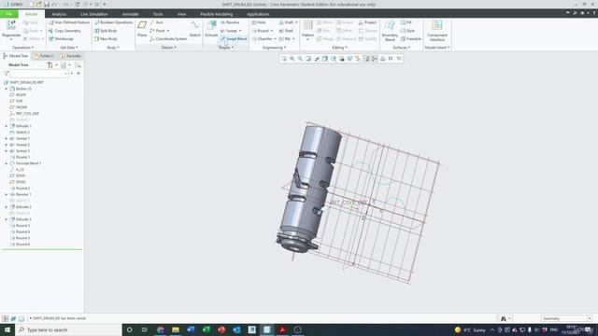Click Copy Geometry
The width and height of the screenshot is (598, 336).
tap(64, 31)
